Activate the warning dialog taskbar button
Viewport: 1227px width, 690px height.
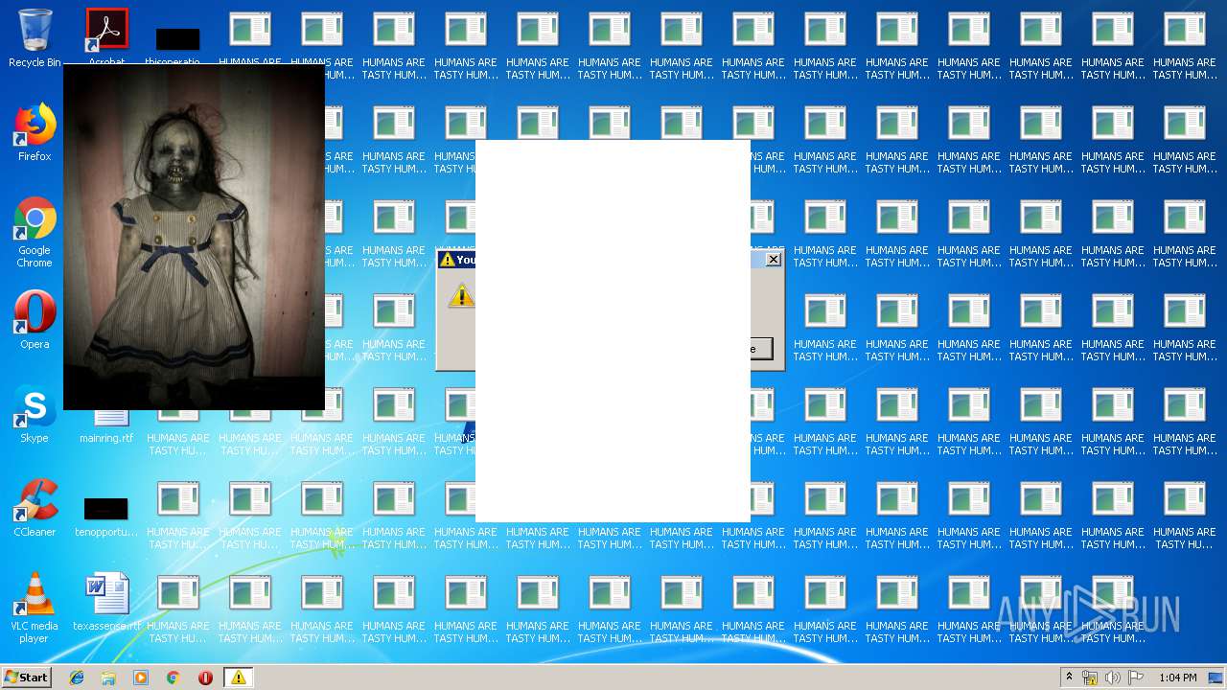[x=238, y=678]
